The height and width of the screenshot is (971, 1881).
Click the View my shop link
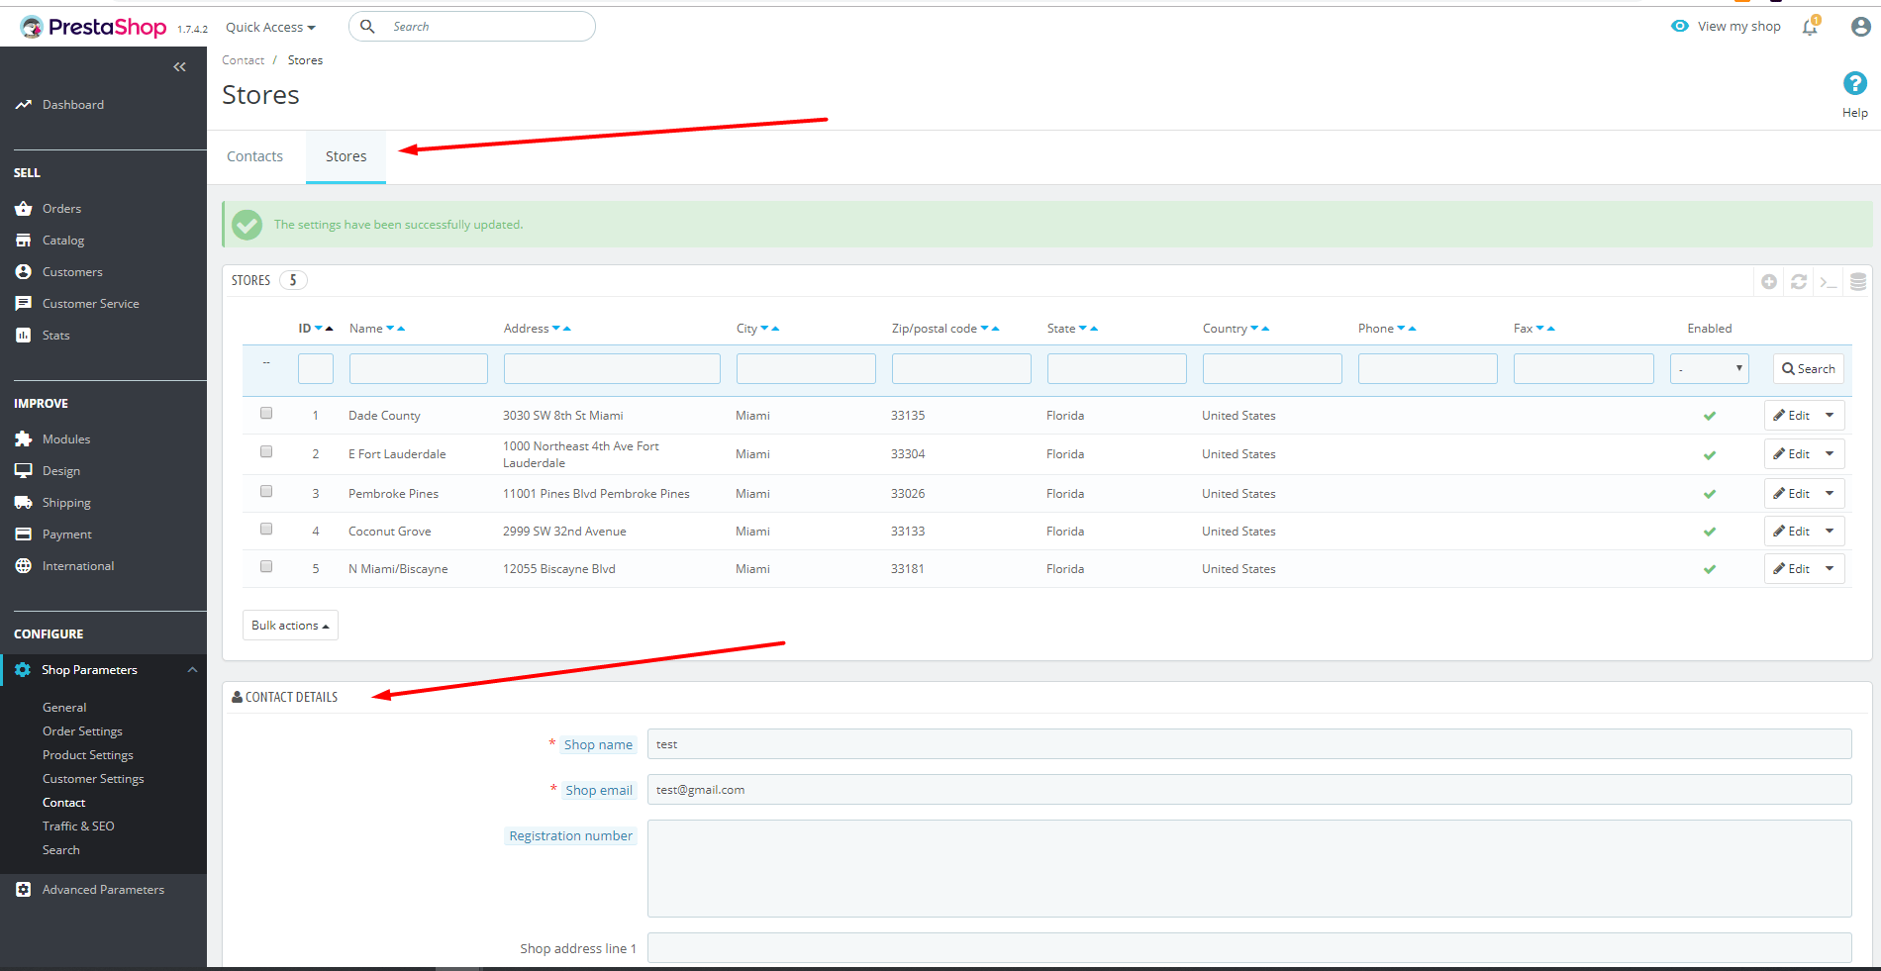[x=1726, y=27]
